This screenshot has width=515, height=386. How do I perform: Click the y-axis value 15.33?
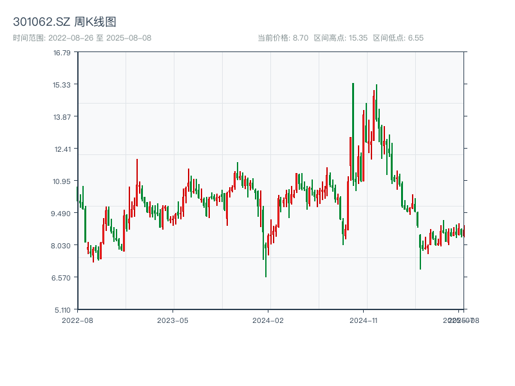[x=62, y=85]
